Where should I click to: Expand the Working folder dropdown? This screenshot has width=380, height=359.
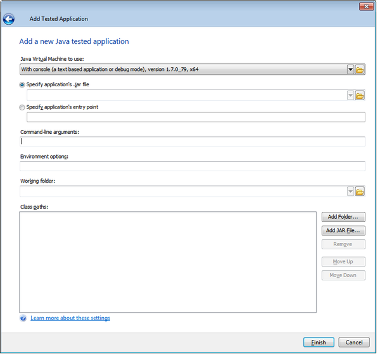point(350,191)
